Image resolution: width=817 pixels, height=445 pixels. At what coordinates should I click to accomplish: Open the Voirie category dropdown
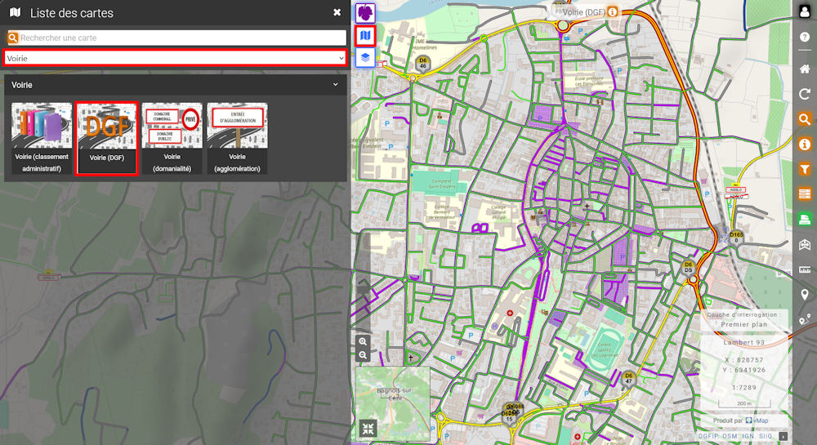[x=175, y=58]
